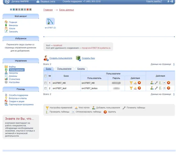Image resolution: width=176 pixels, height=155 pixels.
Task: Delete database srv37857_ht0
Action: [x=168, y=83]
